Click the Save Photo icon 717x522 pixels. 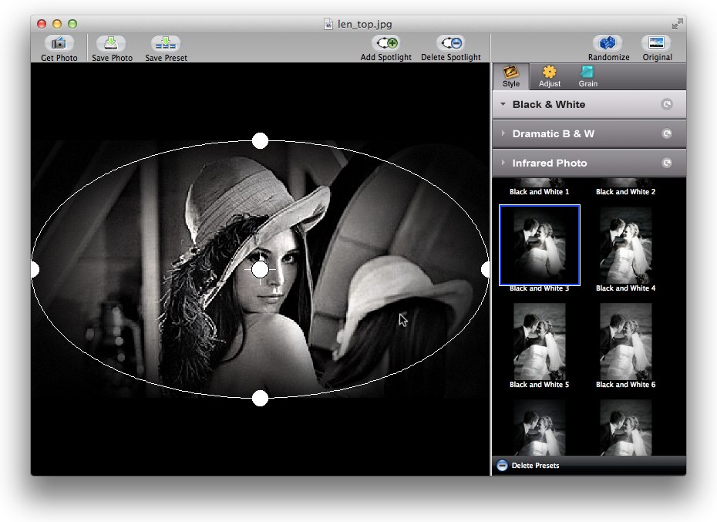[x=111, y=43]
